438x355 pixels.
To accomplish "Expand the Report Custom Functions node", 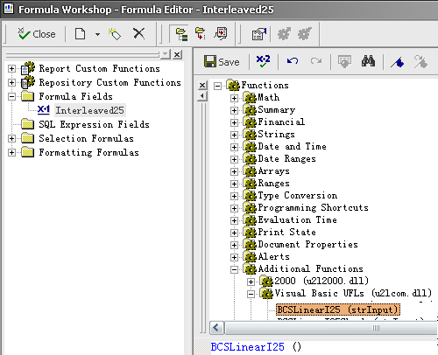I will coord(11,68).
